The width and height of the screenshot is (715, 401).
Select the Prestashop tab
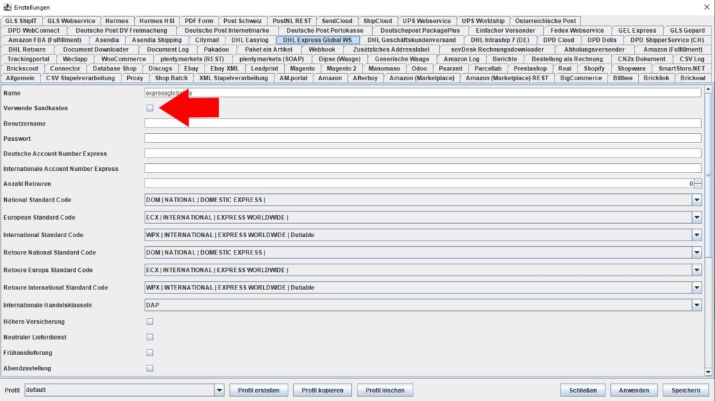pos(530,69)
